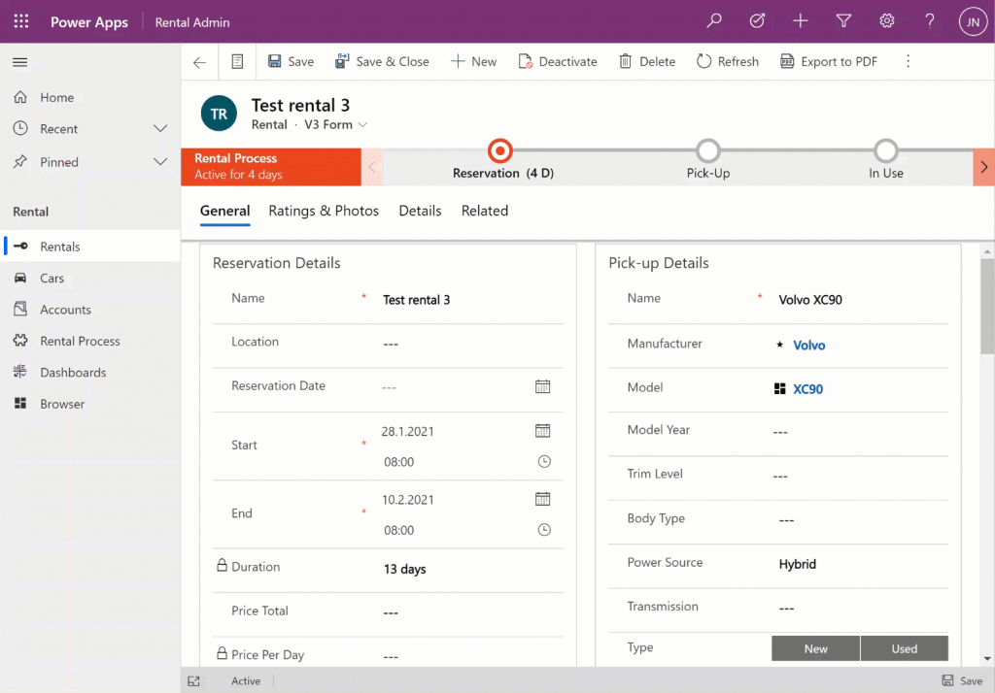Select the Used option for Type
The width and height of the screenshot is (995, 693).
(904, 647)
